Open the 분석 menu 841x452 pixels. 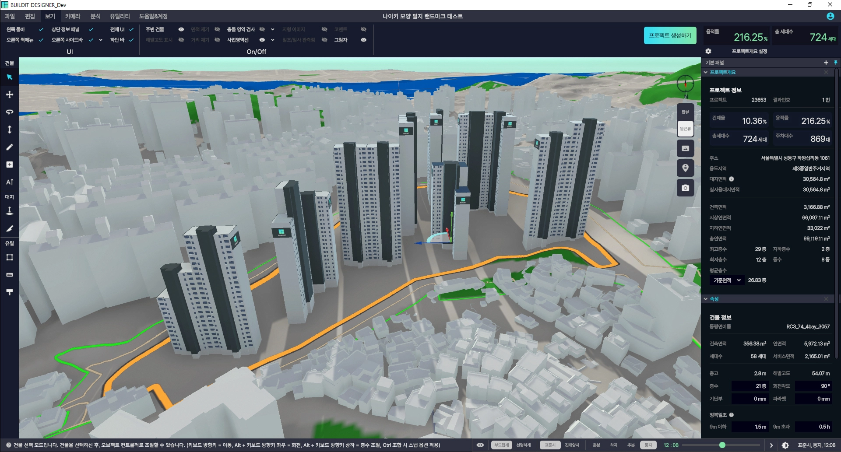[95, 16]
